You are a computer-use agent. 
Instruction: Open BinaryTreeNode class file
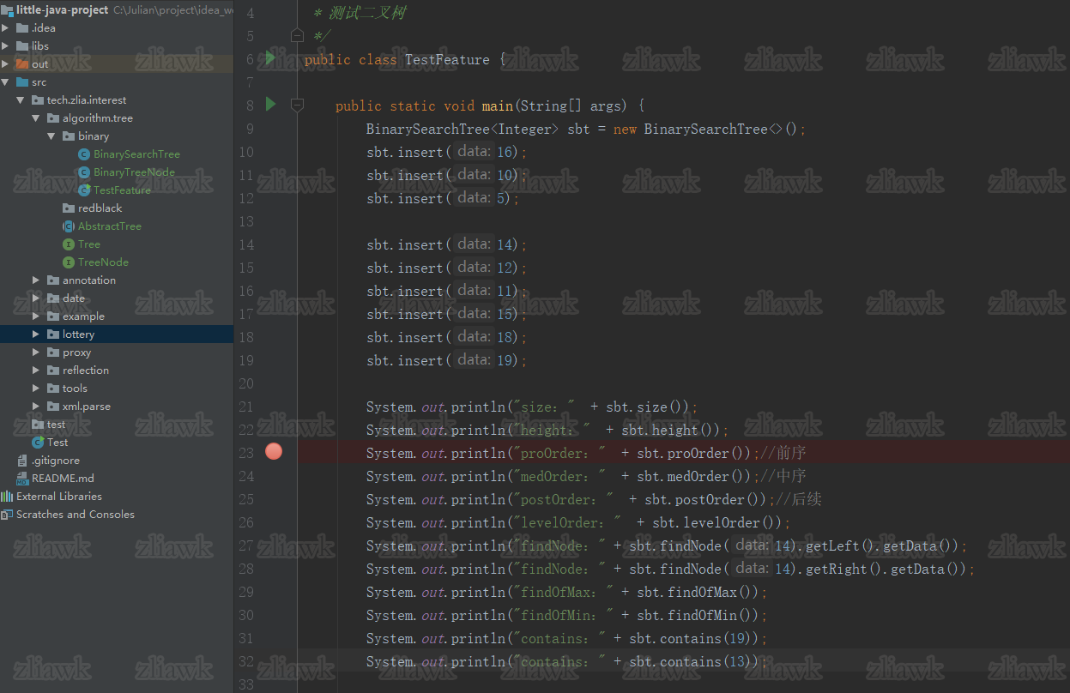point(134,172)
